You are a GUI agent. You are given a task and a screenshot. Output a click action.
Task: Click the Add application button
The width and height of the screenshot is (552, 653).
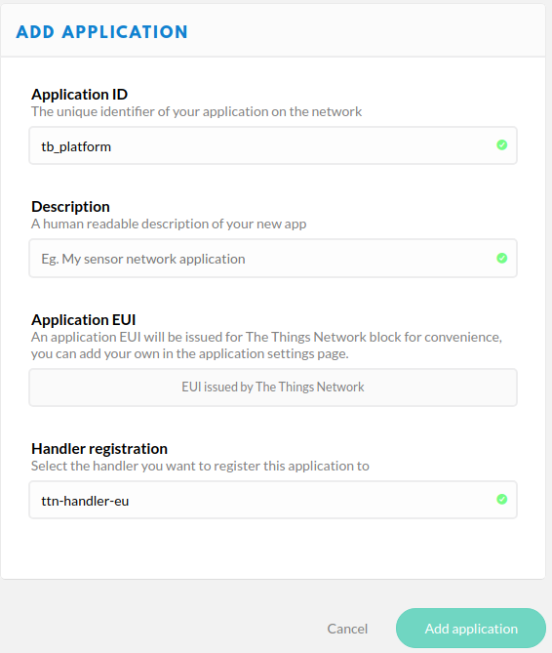[471, 628]
